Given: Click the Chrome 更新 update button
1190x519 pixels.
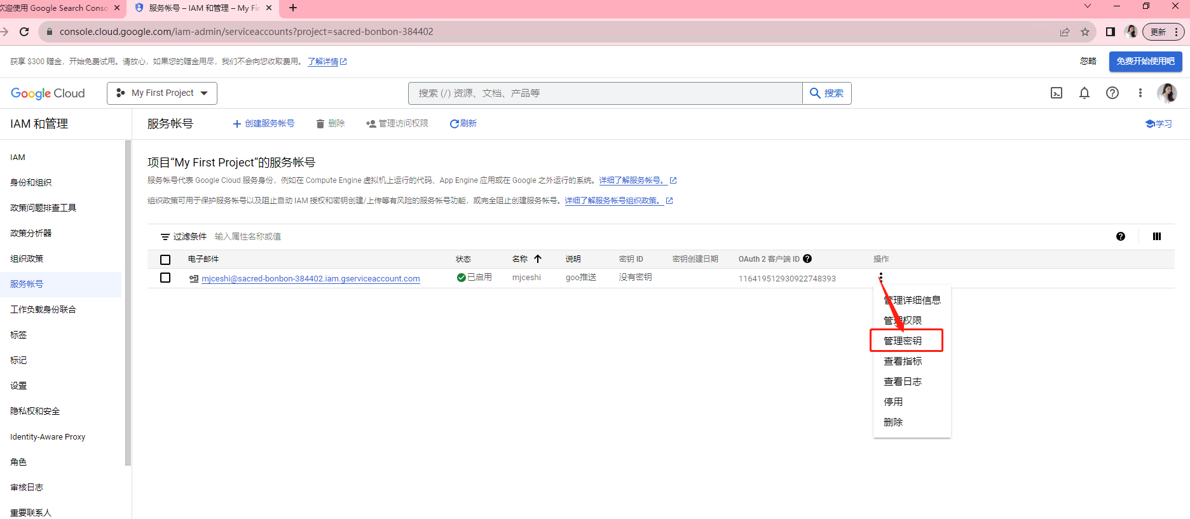Looking at the screenshot, I should 1163,32.
